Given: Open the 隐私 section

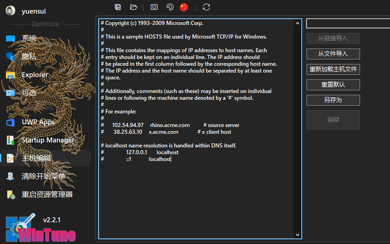Looking at the screenshot, I should point(29,57).
